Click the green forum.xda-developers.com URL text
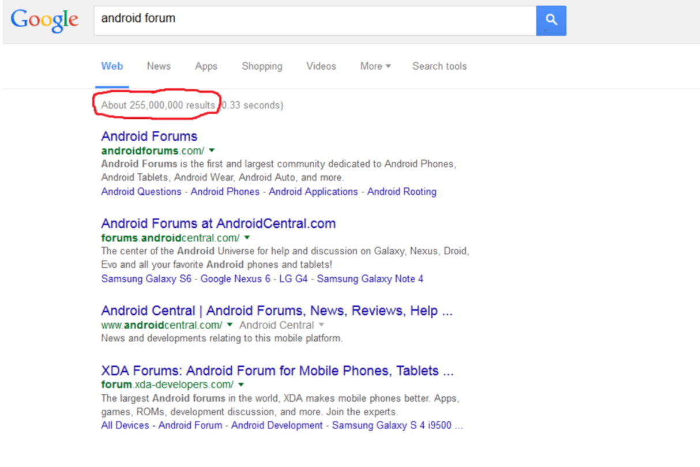 (x=167, y=385)
